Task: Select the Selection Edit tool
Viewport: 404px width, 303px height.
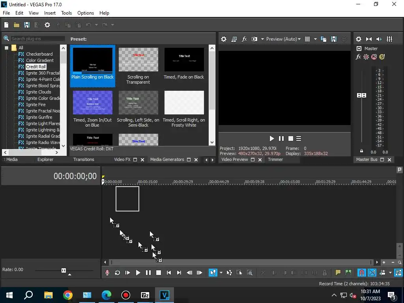Action: pyautogui.click(x=239, y=273)
